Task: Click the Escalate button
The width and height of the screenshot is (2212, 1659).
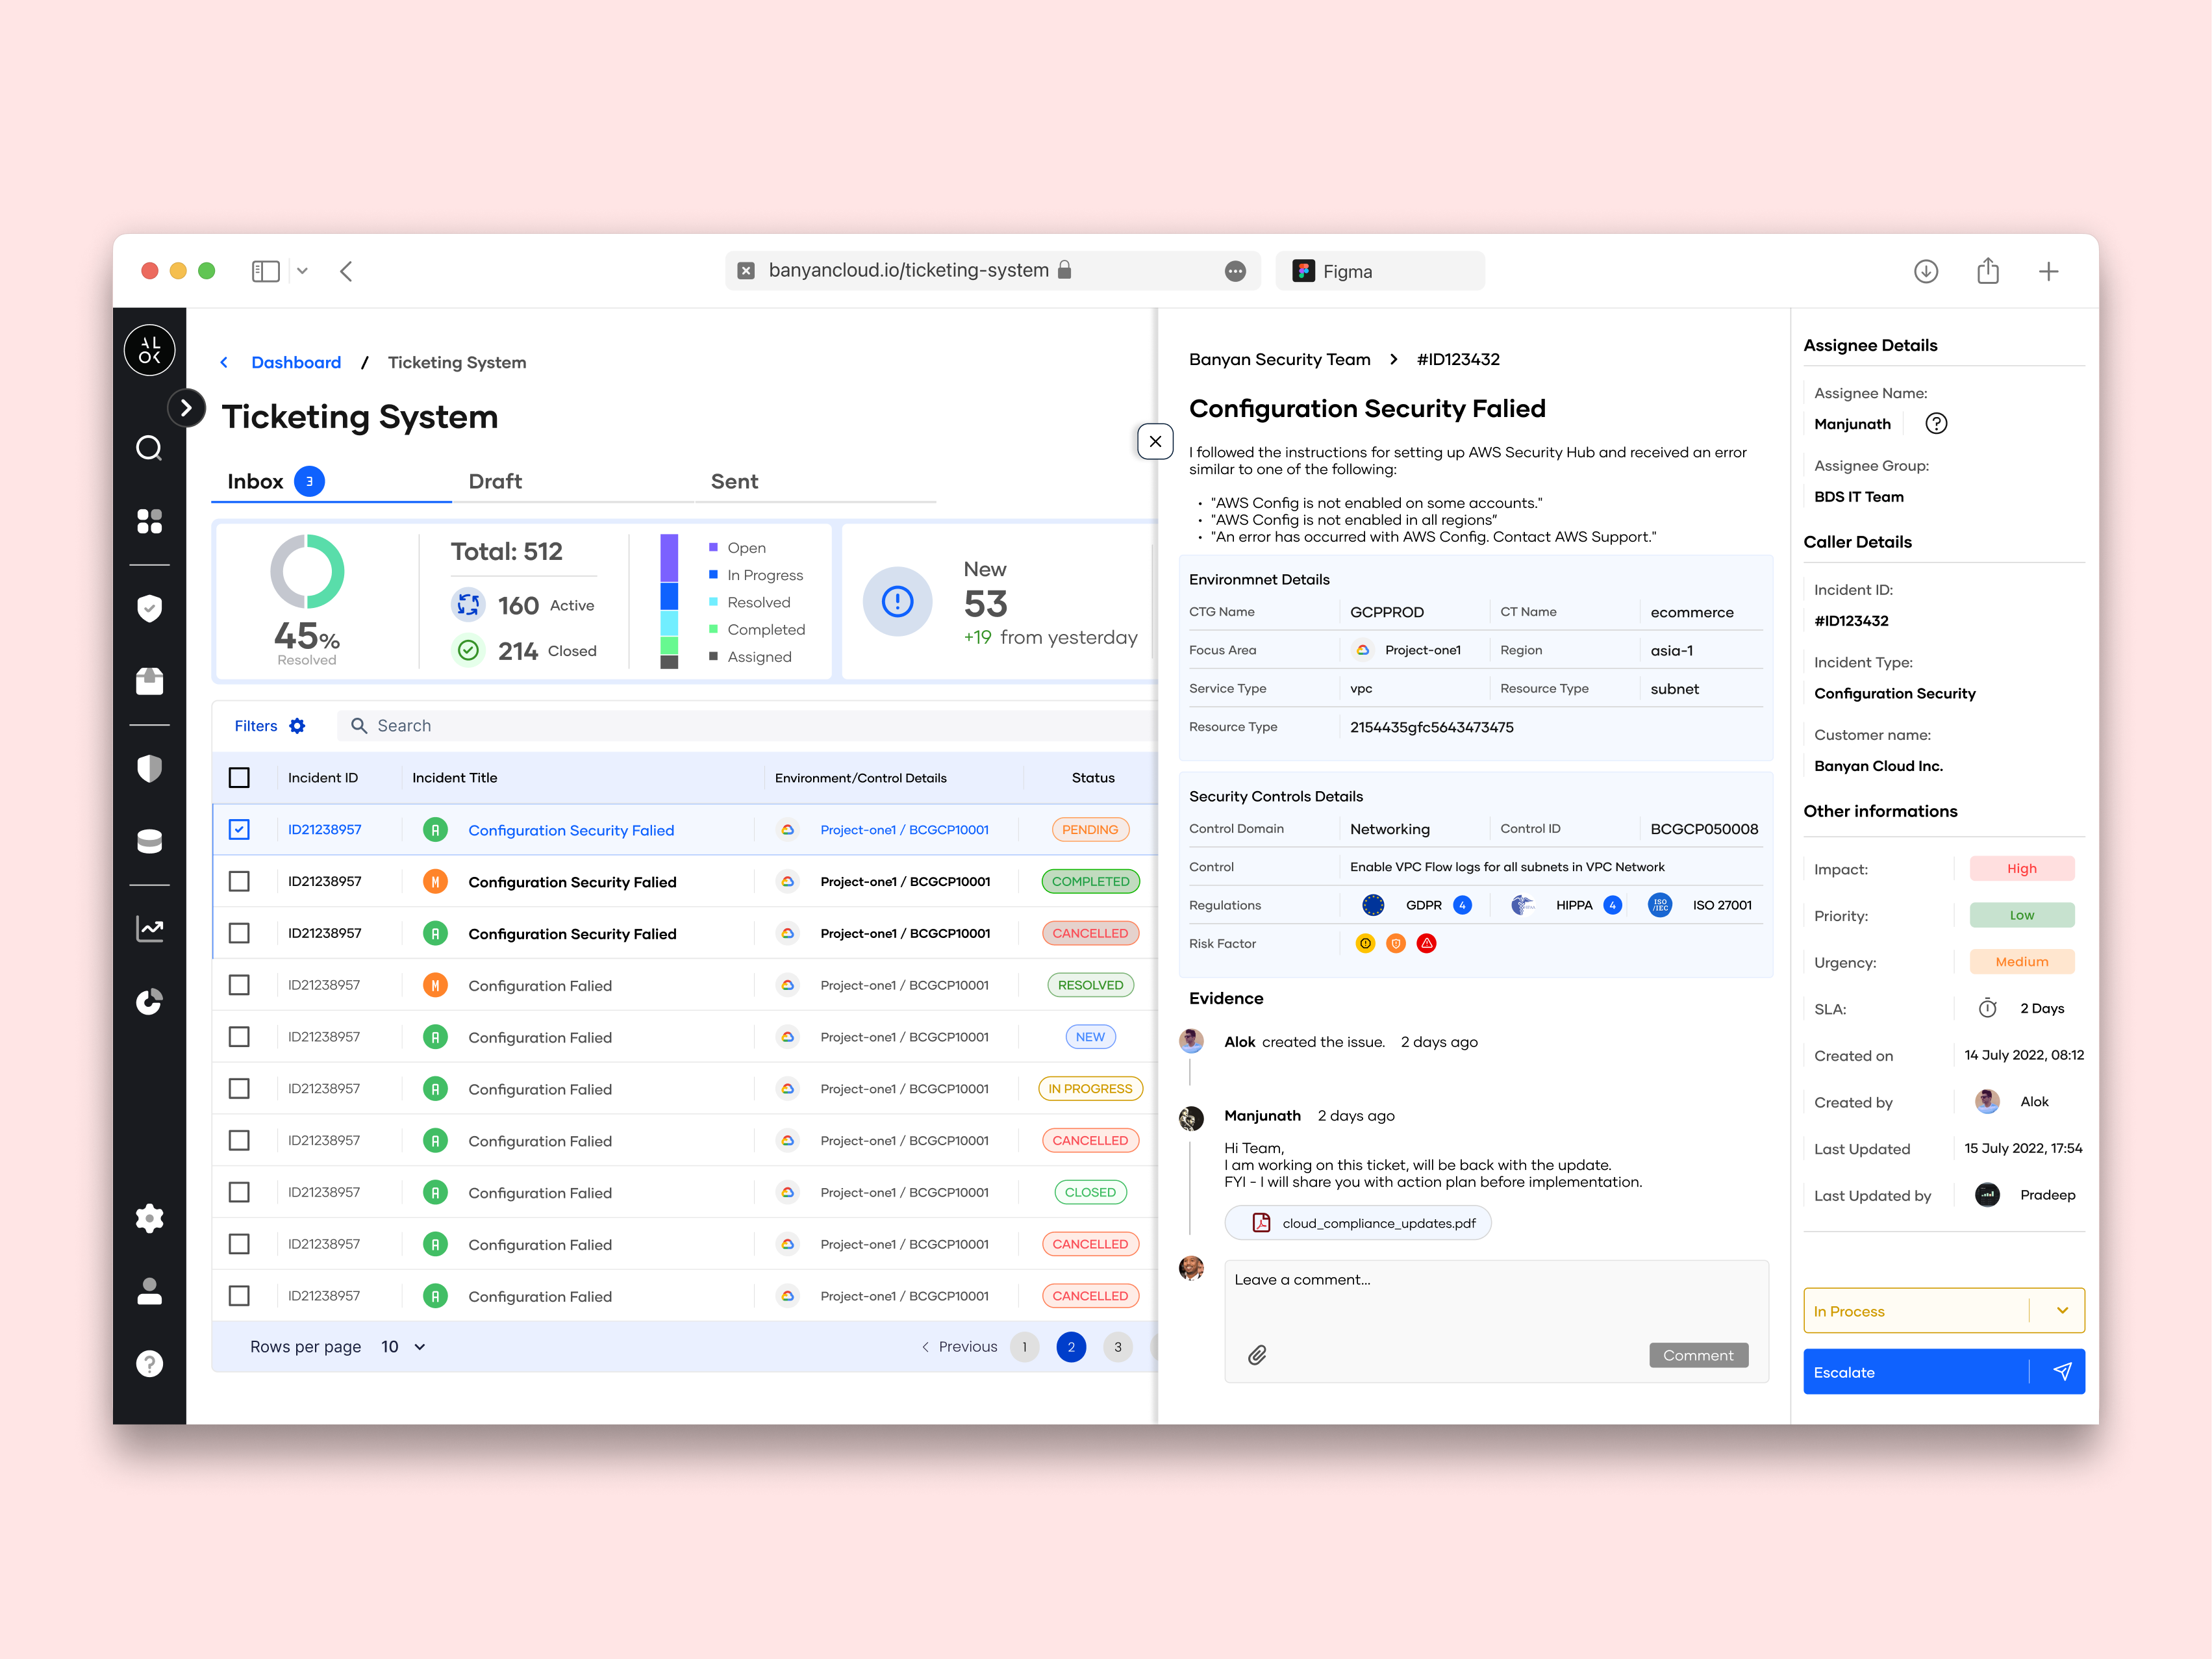Action: pos(1915,1372)
